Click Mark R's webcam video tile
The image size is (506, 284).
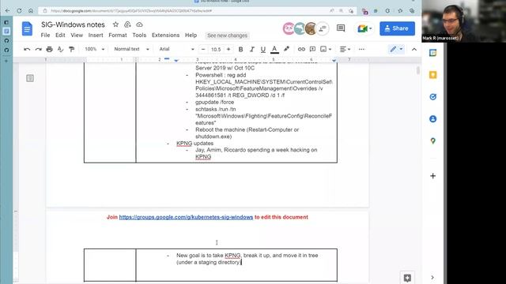(464, 21)
